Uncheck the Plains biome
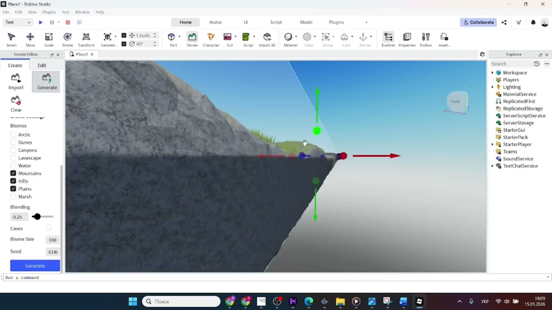The width and height of the screenshot is (552, 310). 13,189
